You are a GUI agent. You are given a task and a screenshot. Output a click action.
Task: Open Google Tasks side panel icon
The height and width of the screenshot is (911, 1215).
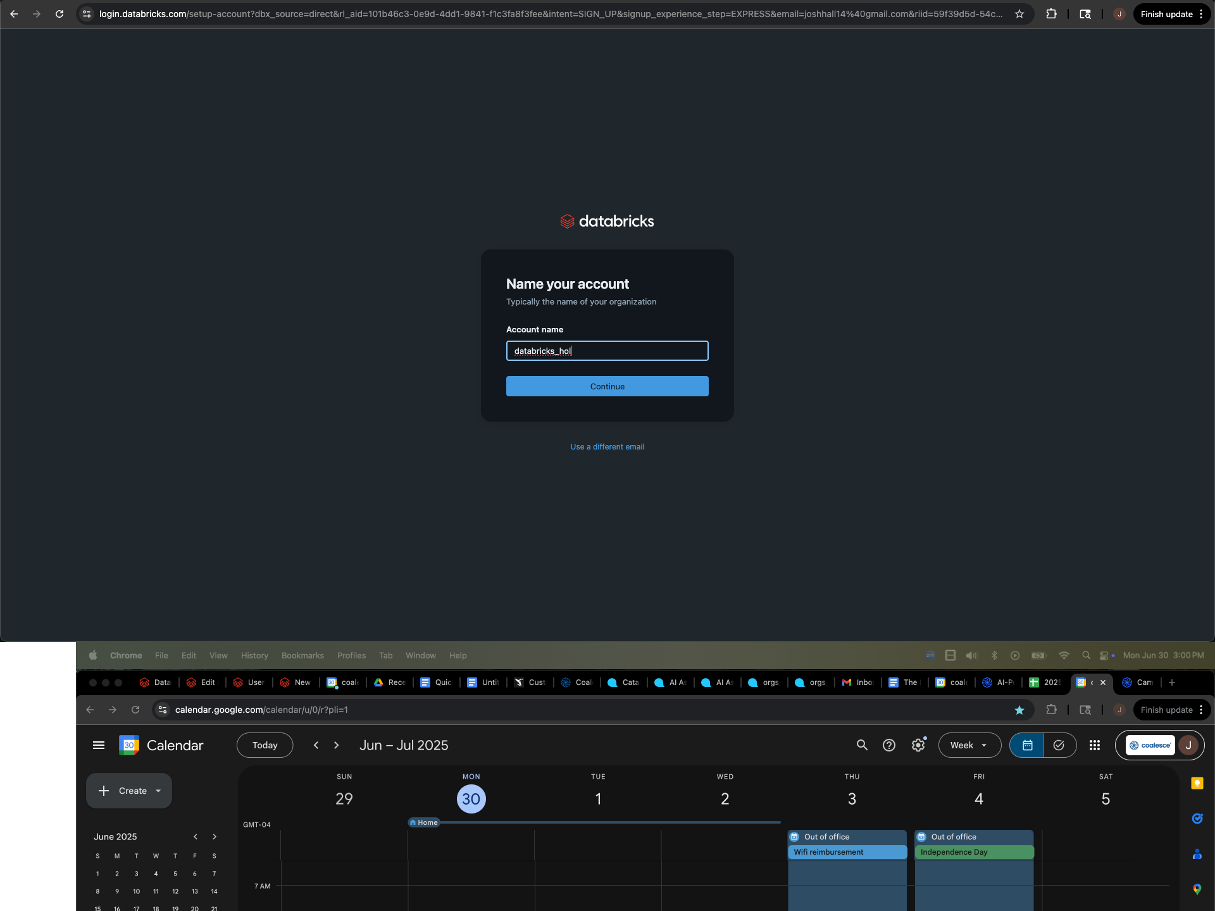[x=1197, y=819]
